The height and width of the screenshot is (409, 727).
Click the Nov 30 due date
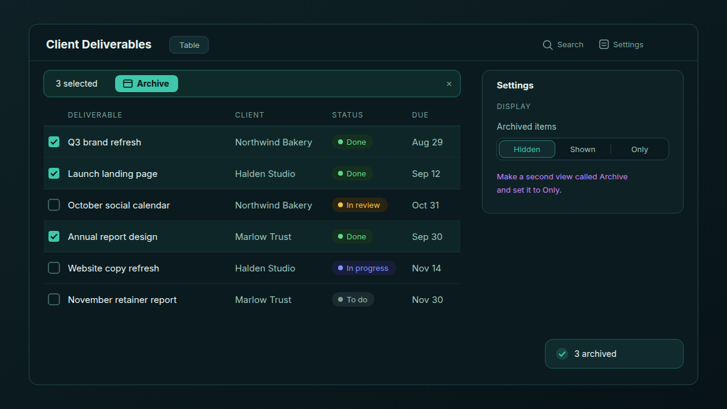click(428, 299)
